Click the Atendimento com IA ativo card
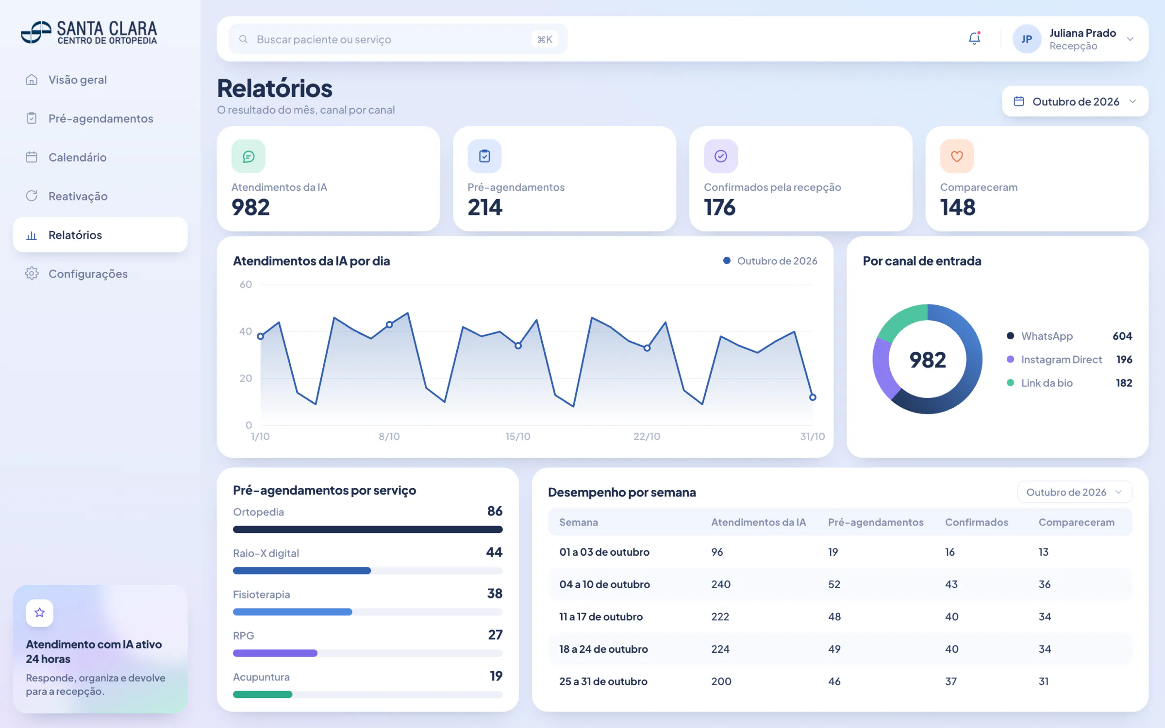Image resolution: width=1165 pixels, height=728 pixels. coord(100,649)
